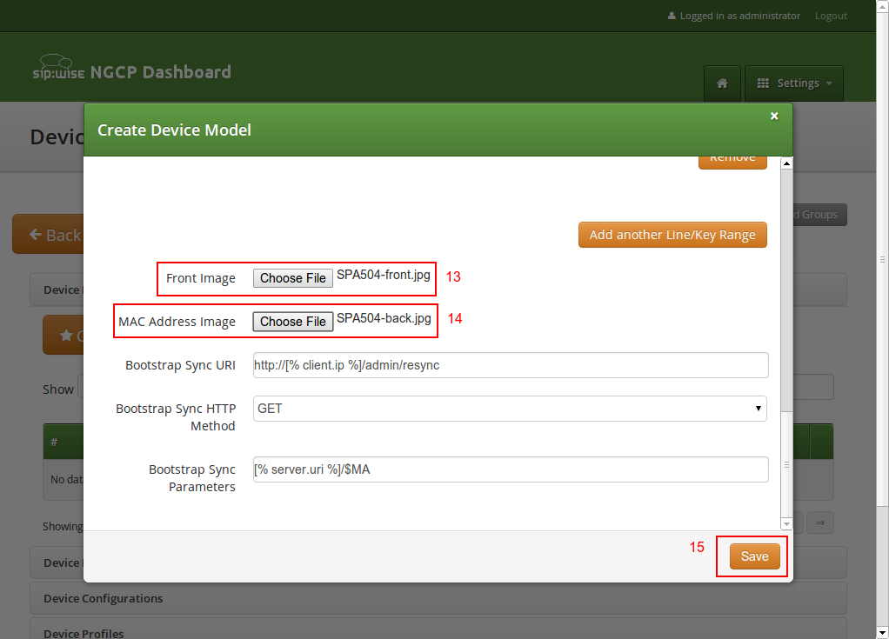
Task: Click the user icon beside Logged in text
Action: (x=672, y=16)
